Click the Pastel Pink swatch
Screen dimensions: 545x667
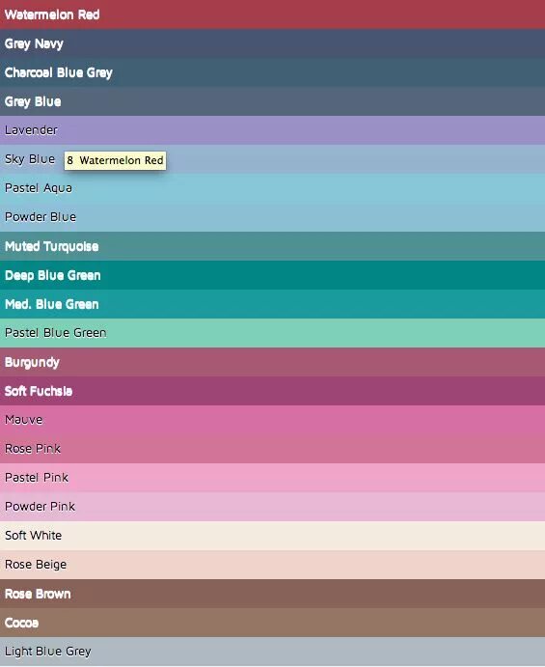click(x=272, y=478)
